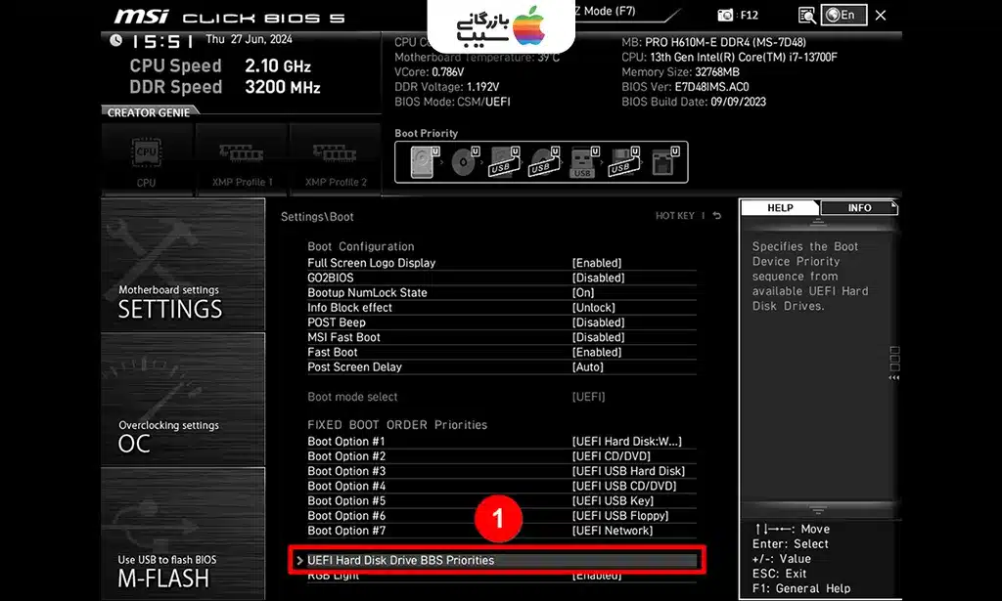Open M-FLASH to flash BIOS from USB

[x=183, y=534]
